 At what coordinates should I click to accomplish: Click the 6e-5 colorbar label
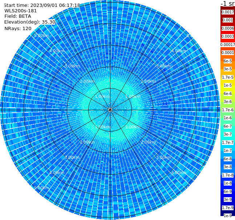point(228,61)
